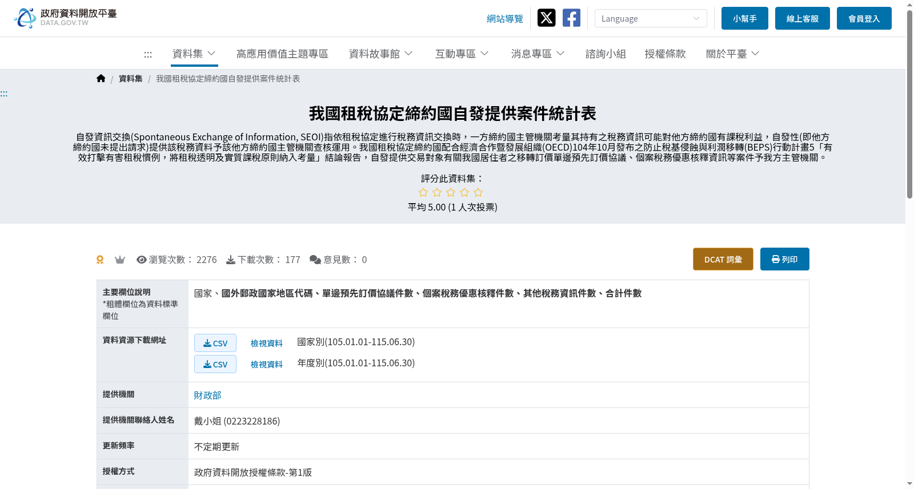Expand the 資料集 menu

coord(194,54)
